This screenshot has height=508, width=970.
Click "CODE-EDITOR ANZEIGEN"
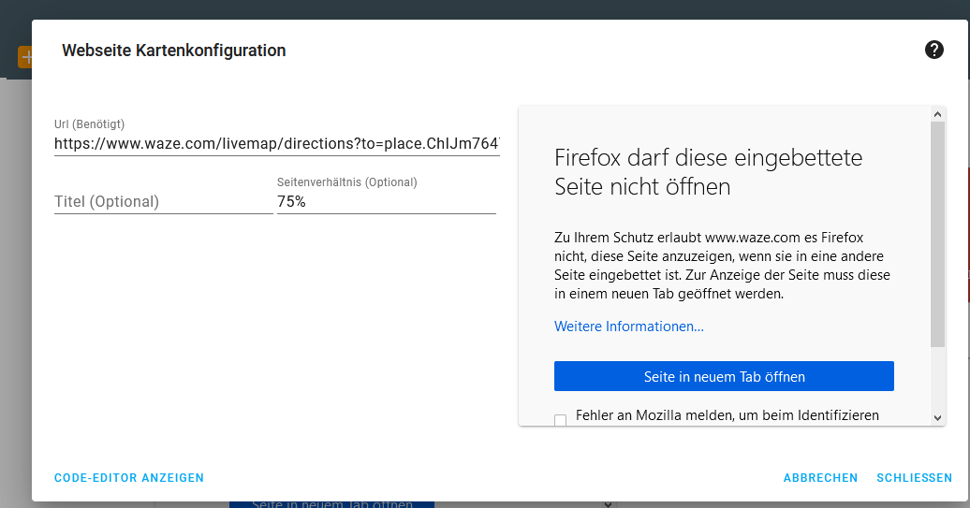pos(129,478)
